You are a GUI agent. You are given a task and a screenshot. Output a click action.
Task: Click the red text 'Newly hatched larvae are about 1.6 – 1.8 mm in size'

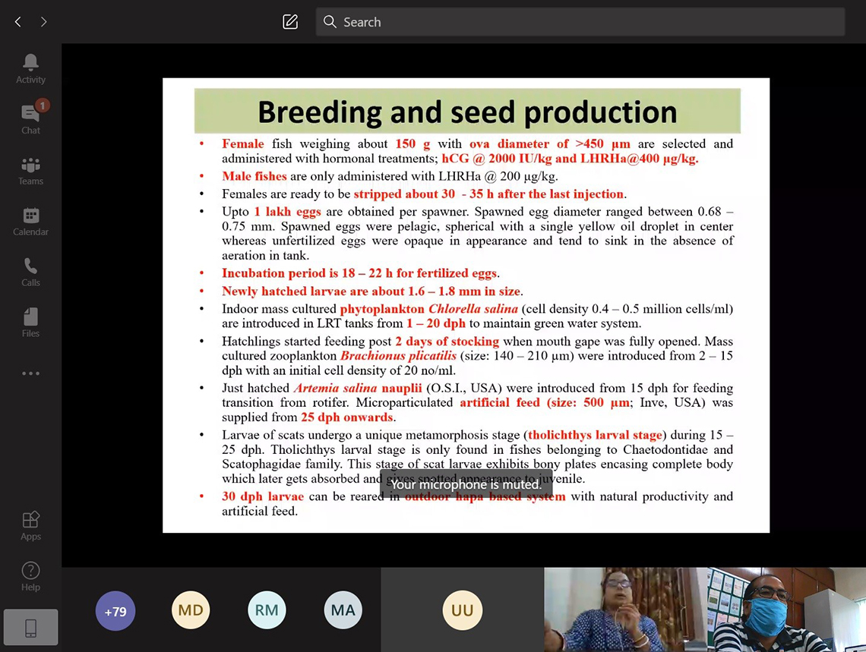(371, 291)
